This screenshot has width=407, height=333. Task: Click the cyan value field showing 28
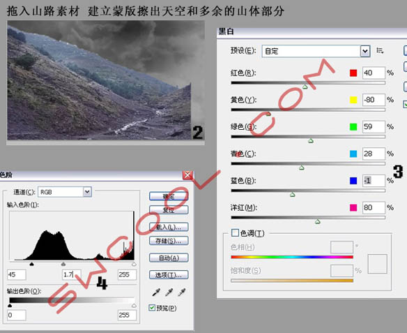(374, 154)
